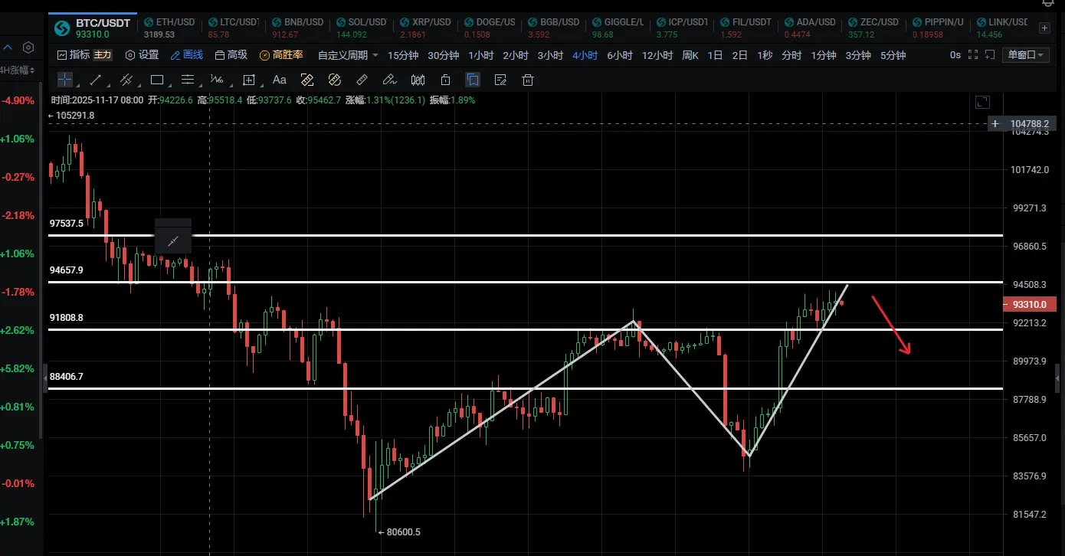
Task: Select the wave pattern drawing tool
Action: point(218,80)
